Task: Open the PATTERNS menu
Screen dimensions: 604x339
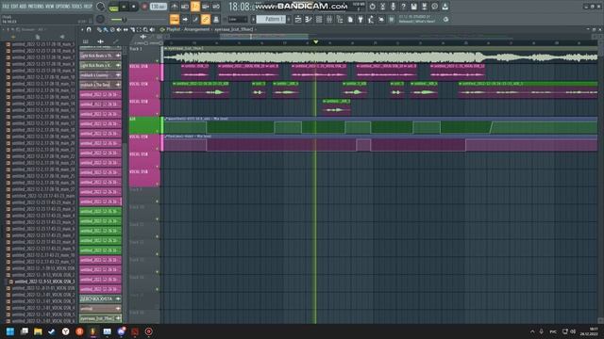Action: point(36,7)
